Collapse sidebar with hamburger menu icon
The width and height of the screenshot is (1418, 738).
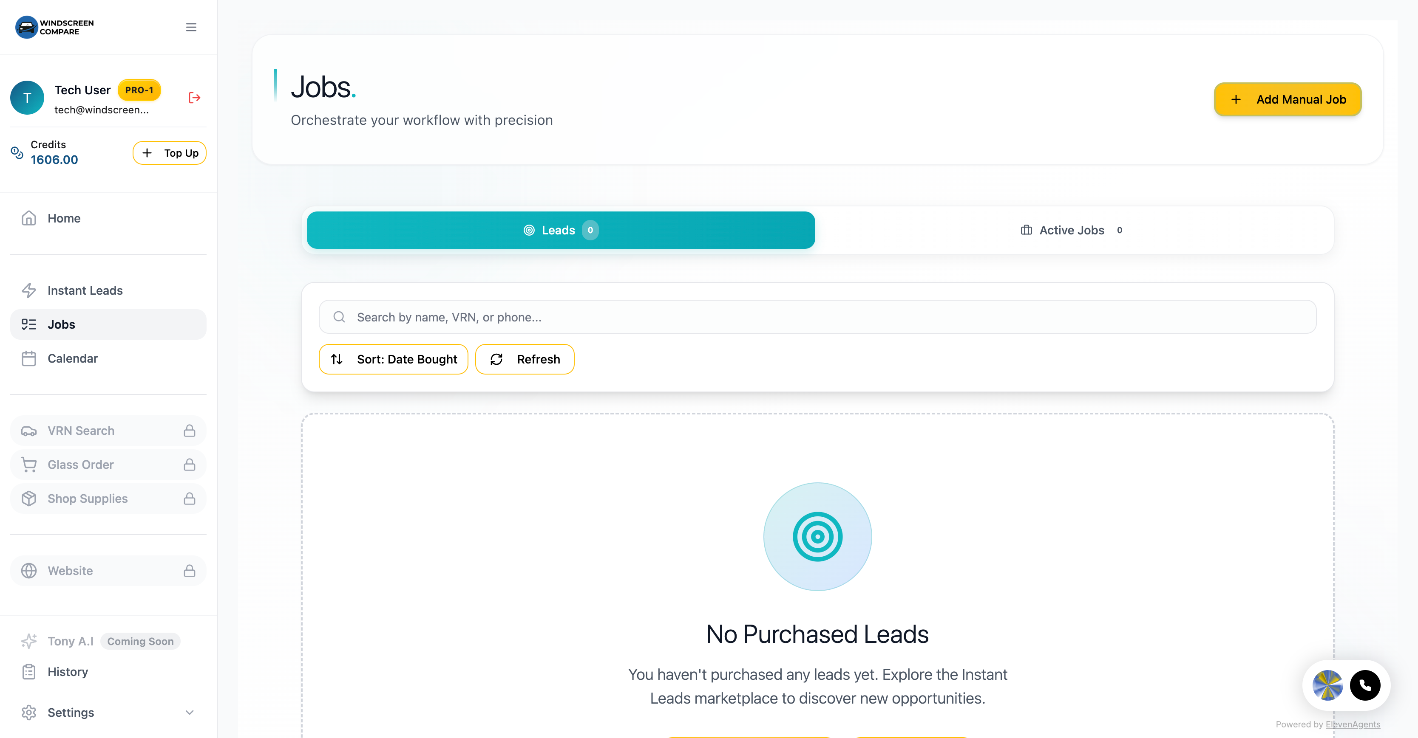pyautogui.click(x=191, y=27)
